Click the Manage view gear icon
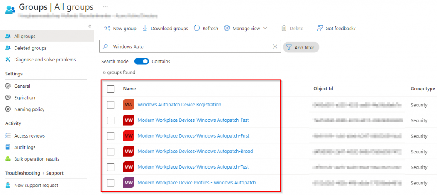Image resolution: width=437 pixels, height=195 pixels. click(x=227, y=28)
